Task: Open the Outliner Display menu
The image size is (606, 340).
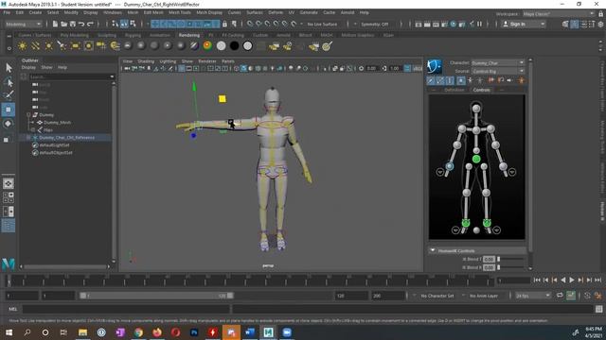Action: click(28, 67)
